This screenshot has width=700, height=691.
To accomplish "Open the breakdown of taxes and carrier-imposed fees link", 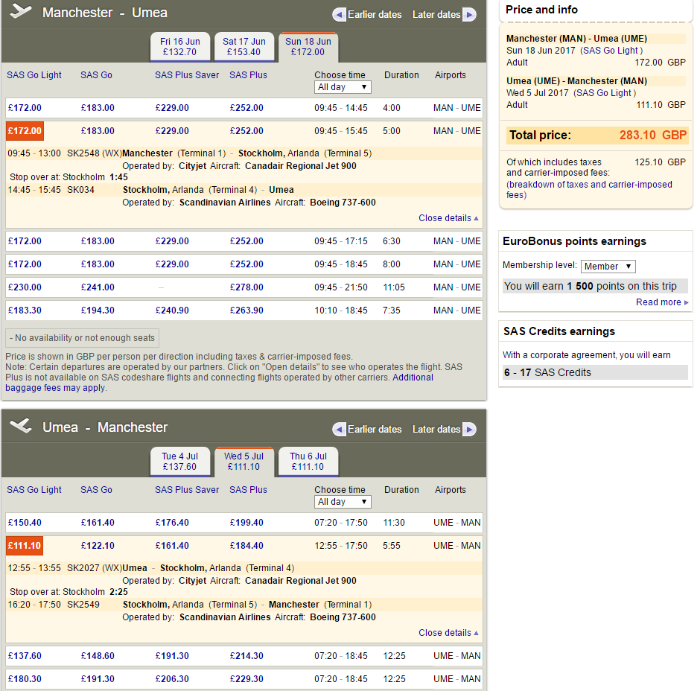I will coord(589,190).
